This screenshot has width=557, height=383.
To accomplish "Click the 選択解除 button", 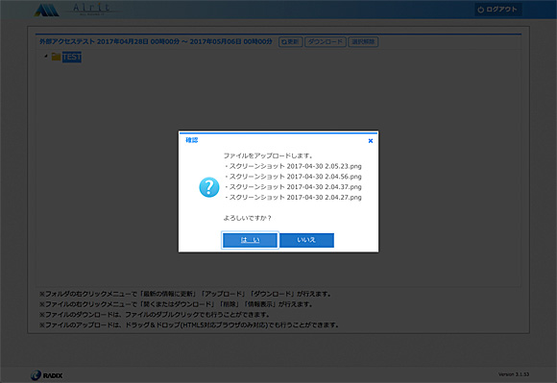I will click(363, 42).
